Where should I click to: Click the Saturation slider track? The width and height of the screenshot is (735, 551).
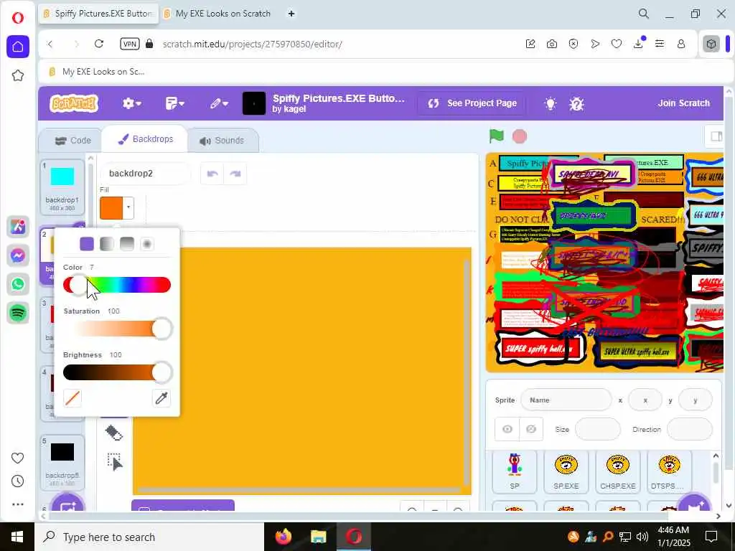tap(117, 329)
